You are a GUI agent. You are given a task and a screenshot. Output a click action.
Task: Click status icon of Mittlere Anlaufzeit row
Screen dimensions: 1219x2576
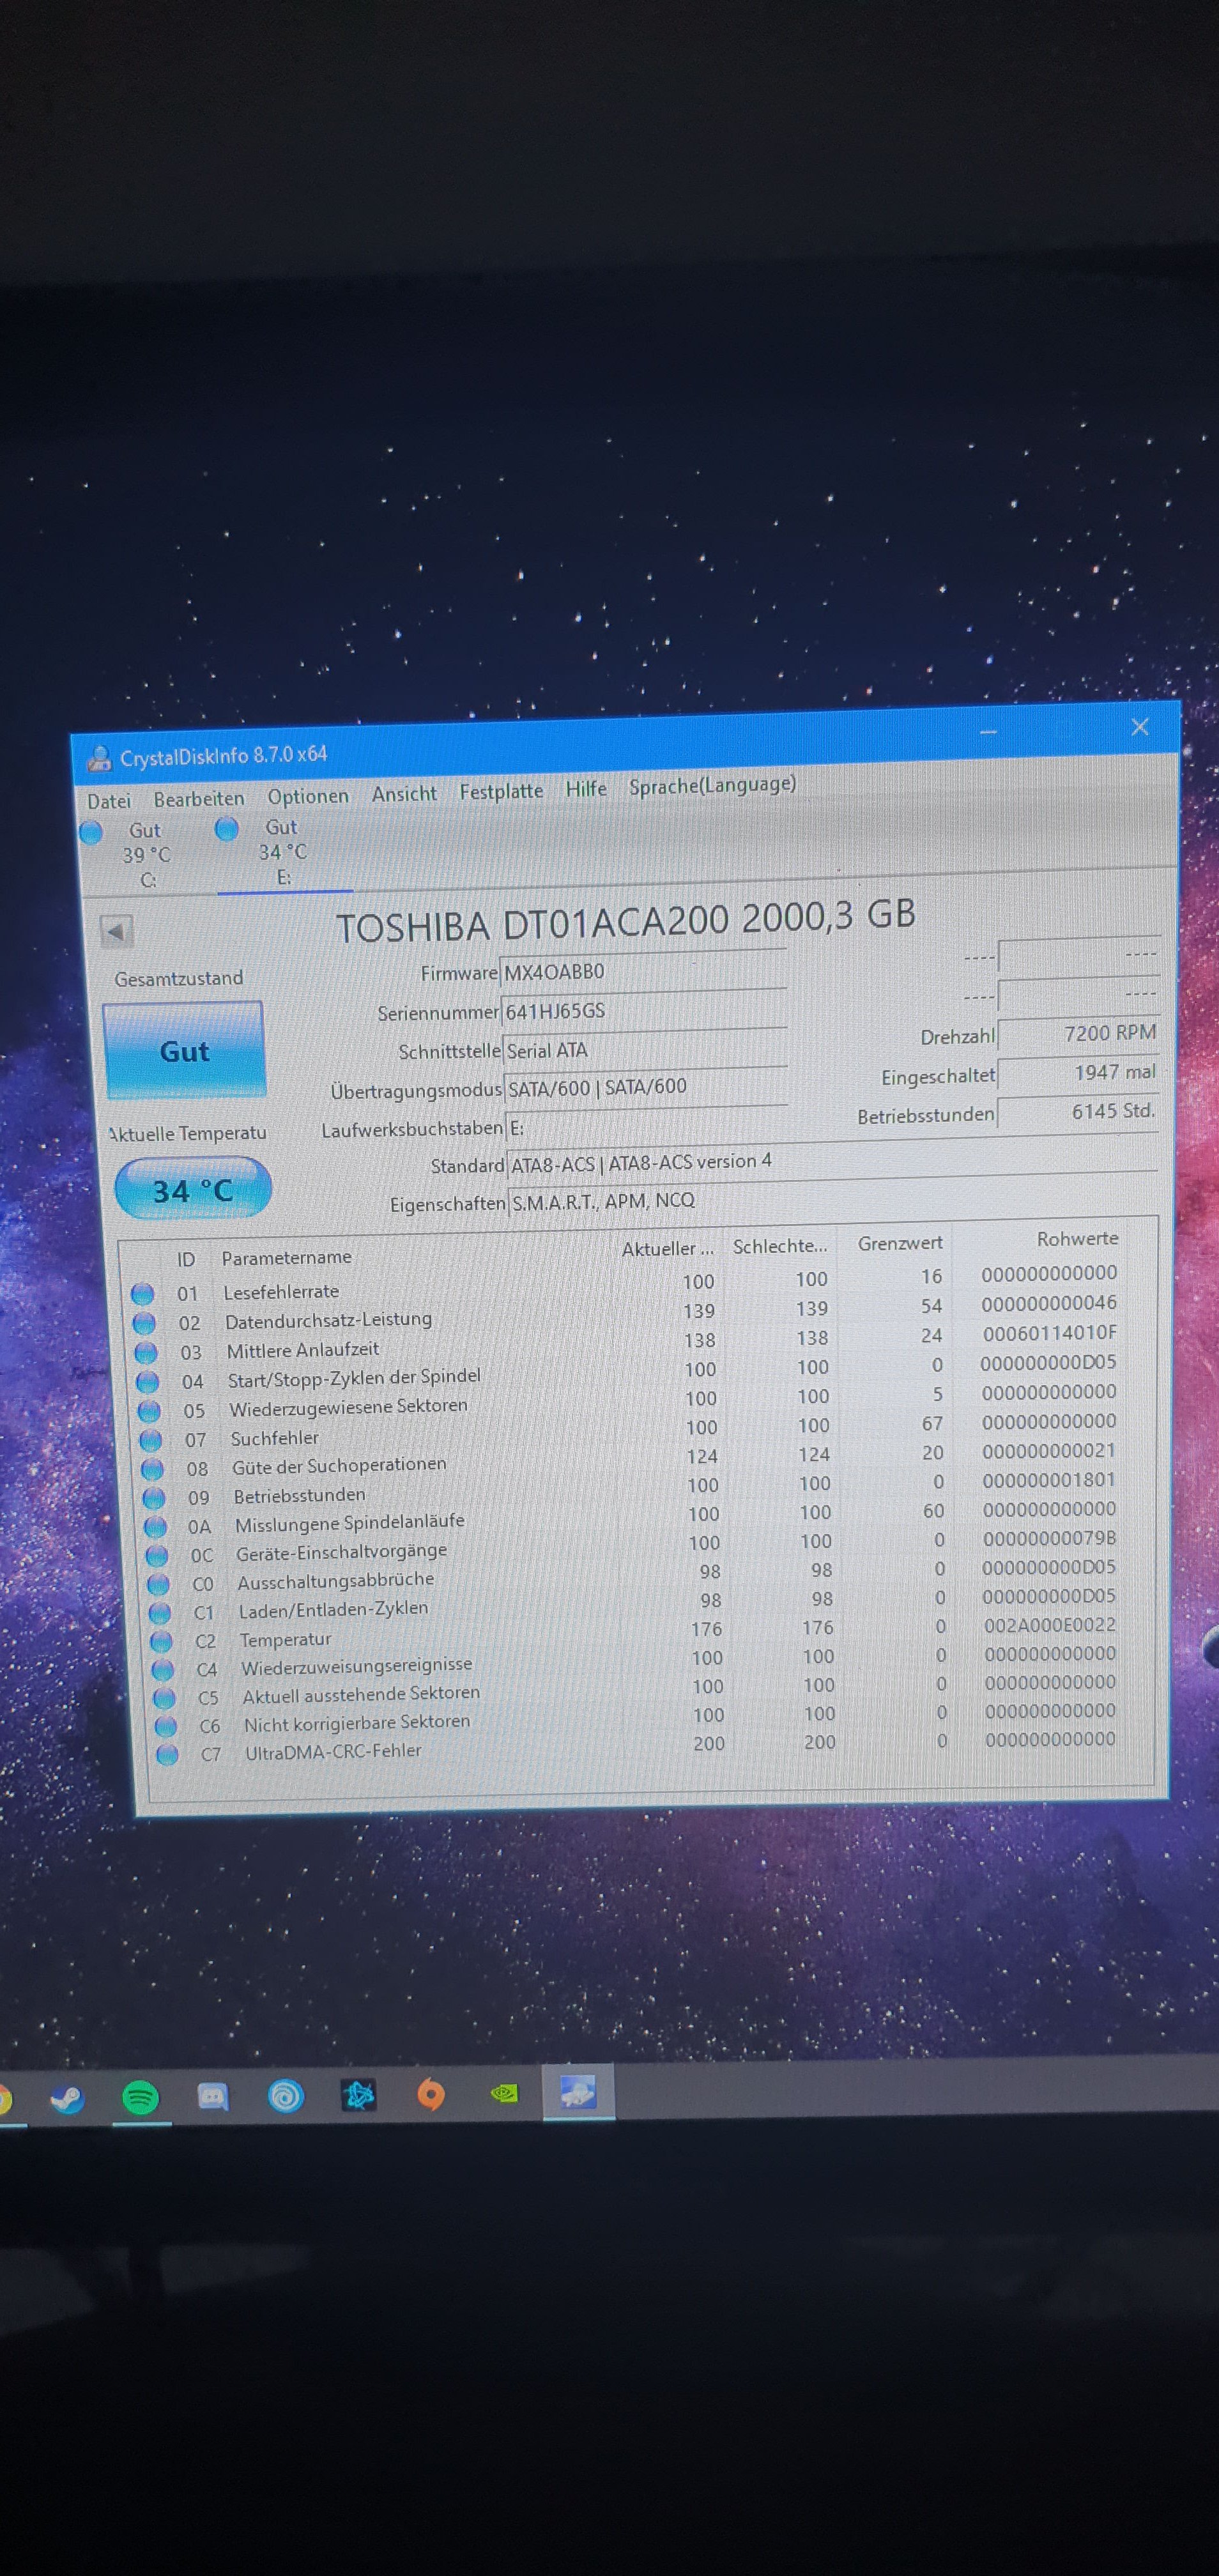(146, 1353)
